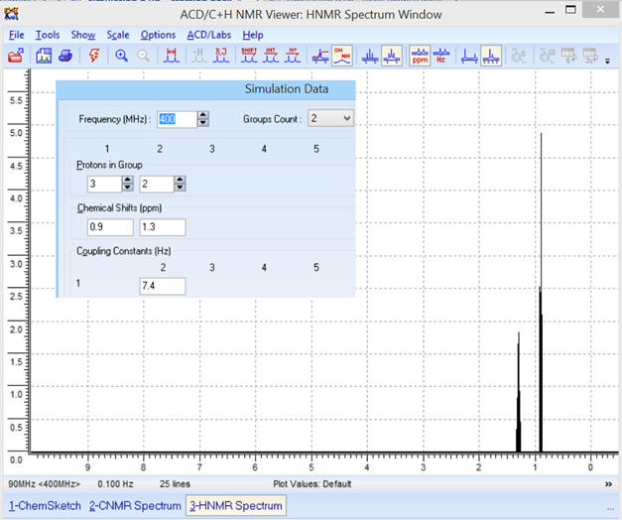Select the plain spectrum display icon

(x=370, y=56)
